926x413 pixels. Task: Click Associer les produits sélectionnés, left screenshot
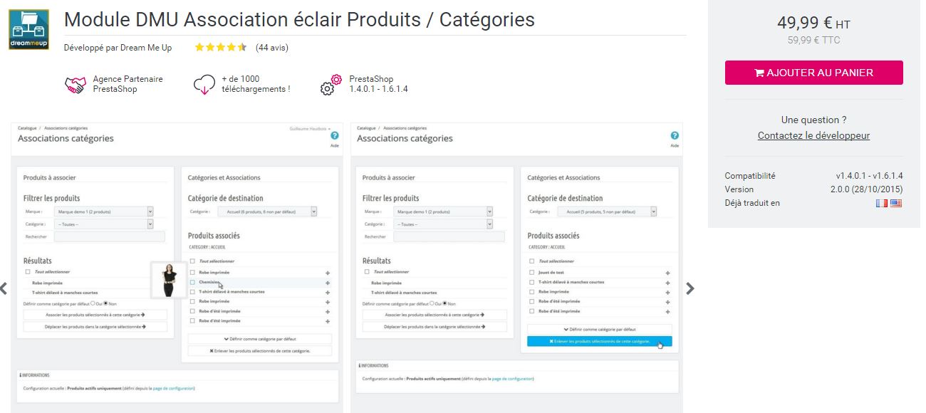(95, 314)
